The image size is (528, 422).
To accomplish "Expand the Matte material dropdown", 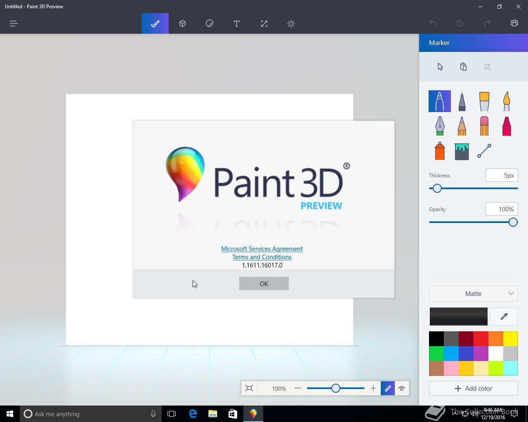I will pyautogui.click(x=474, y=293).
